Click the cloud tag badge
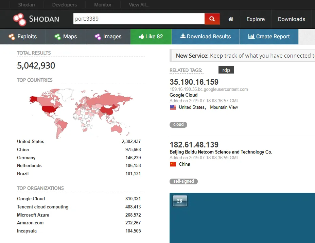Image resolution: width=315 pixels, height=243 pixels. coord(178,124)
